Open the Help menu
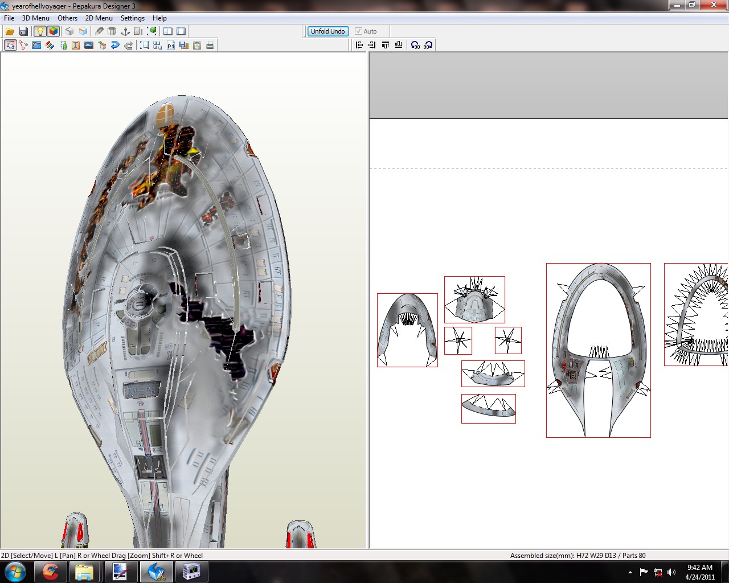 click(159, 18)
